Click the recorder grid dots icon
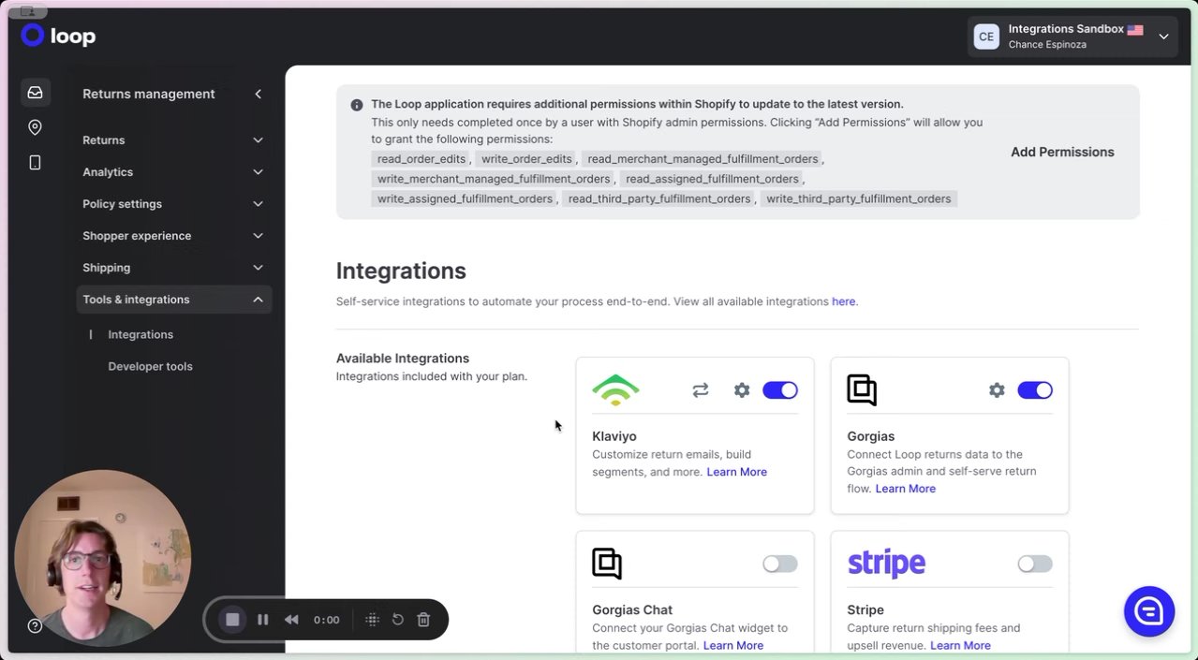Viewport: 1198px width, 660px height. tap(372, 620)
